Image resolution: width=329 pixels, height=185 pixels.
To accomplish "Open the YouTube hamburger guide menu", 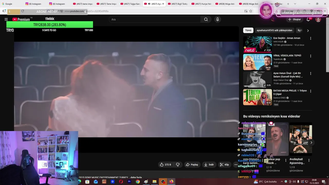I will (x=6, y=19).
